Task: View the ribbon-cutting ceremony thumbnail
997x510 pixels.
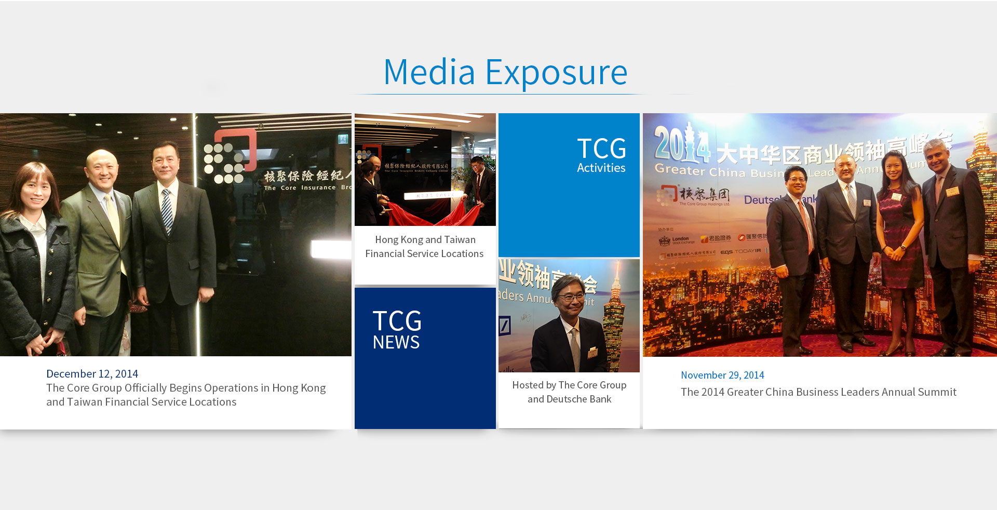Action: (x=425, y=169)
